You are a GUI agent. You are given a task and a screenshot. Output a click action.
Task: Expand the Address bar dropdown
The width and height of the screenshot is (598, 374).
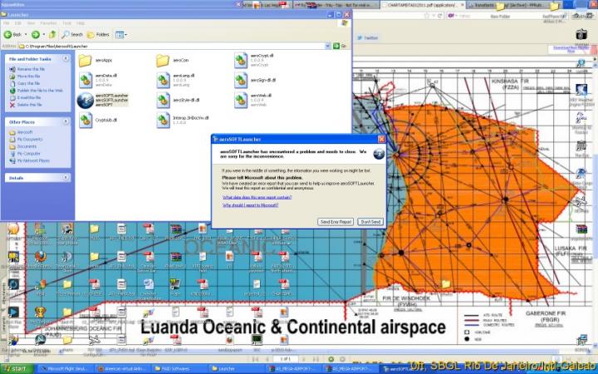327,47
